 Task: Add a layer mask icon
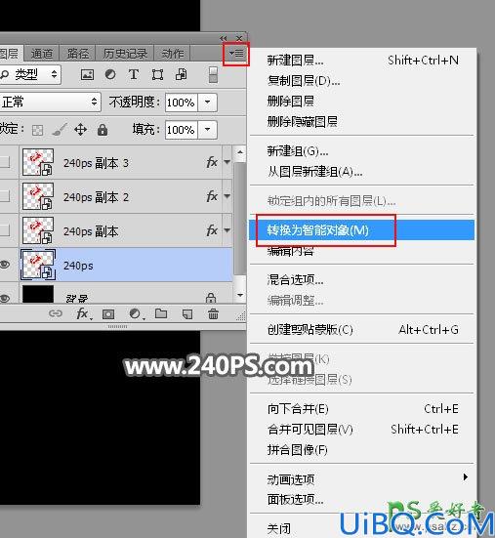(108, 314)
